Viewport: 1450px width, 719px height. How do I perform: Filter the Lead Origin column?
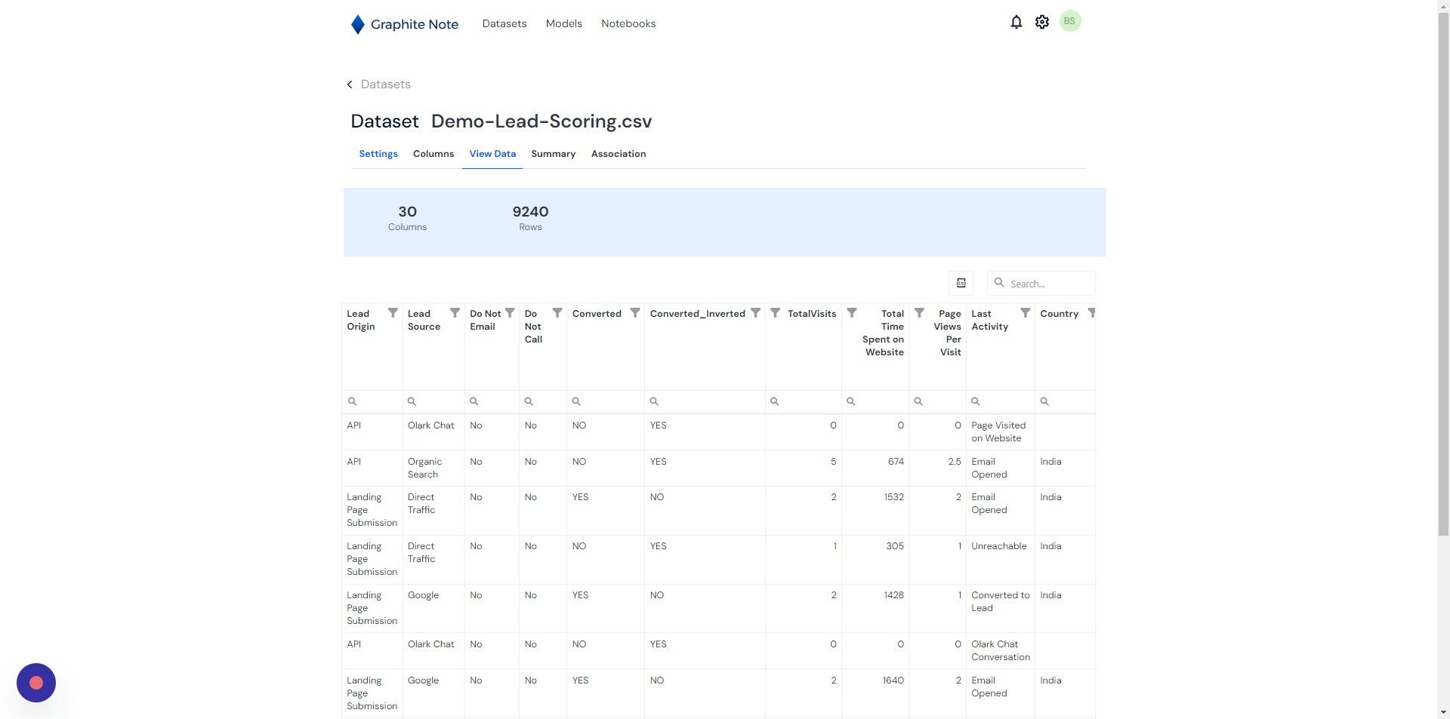click(x=393, y=312)
